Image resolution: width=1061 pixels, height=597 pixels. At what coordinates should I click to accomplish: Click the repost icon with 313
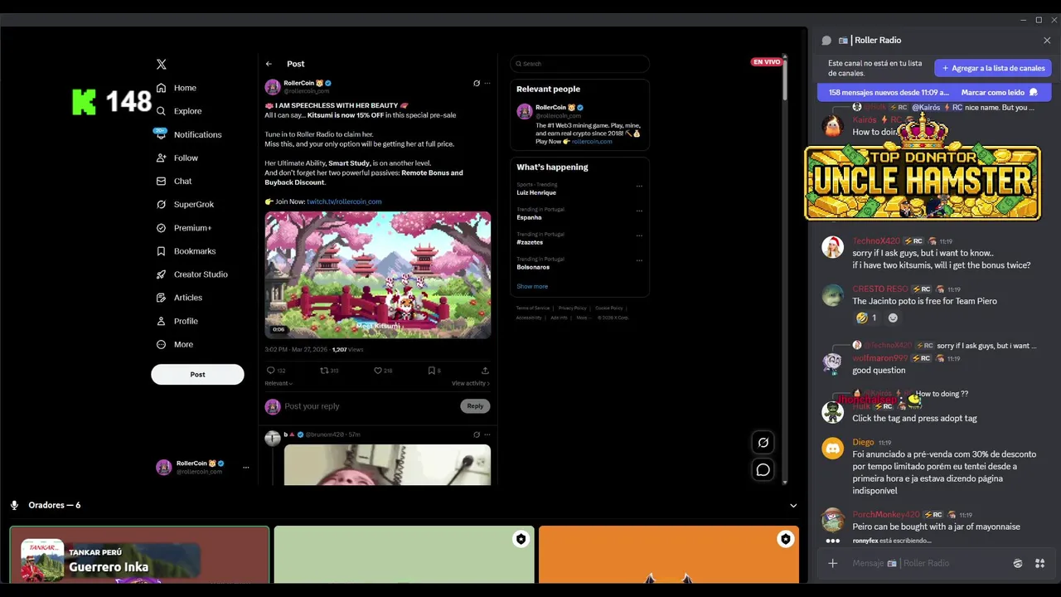point(325,371)
